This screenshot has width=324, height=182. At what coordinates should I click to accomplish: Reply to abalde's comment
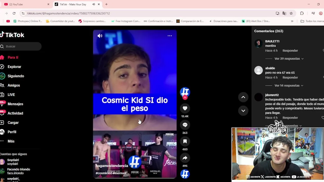click(x=290, y=77)
